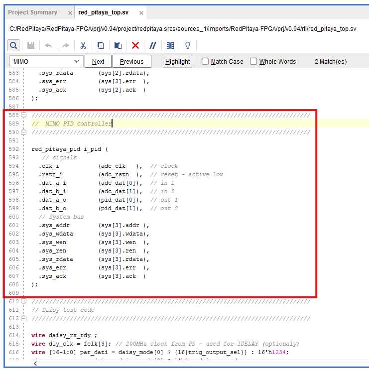The image size is (369, 370).
Task: Click 'wire daisy_rx_rdy ;' on line 614
Action: [64, 335]
